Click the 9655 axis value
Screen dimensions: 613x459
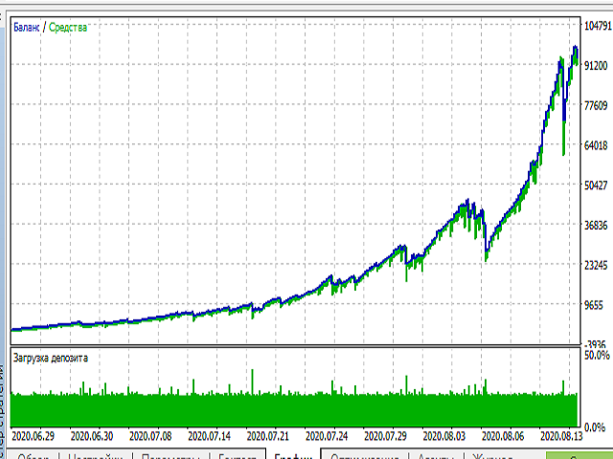coord(594,305)
